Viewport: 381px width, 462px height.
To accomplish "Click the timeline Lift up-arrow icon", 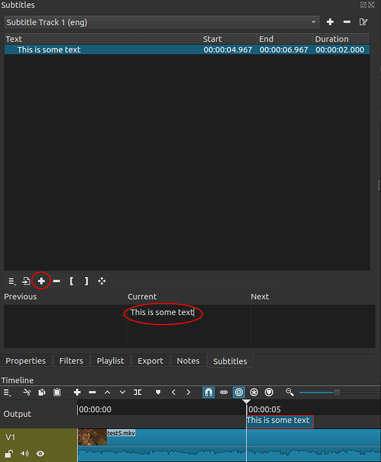I will 107,392.
